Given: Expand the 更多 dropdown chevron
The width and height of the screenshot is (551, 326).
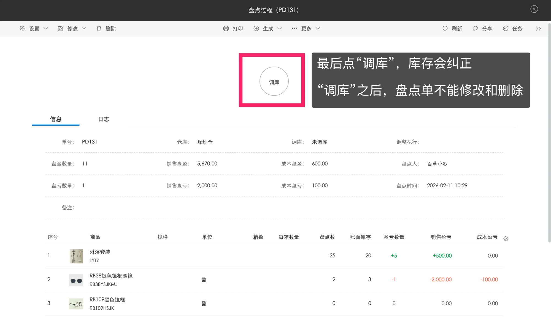Looking at the screenshot, I should pos(318,28).
